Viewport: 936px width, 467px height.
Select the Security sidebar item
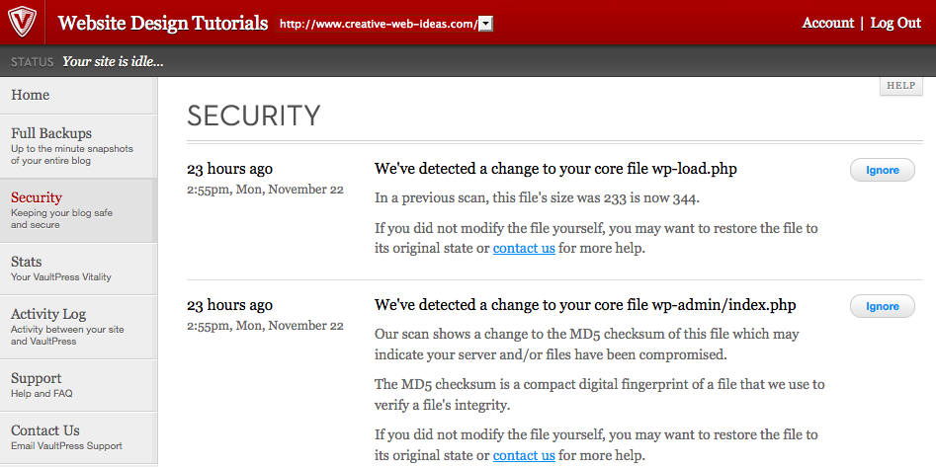37,197
